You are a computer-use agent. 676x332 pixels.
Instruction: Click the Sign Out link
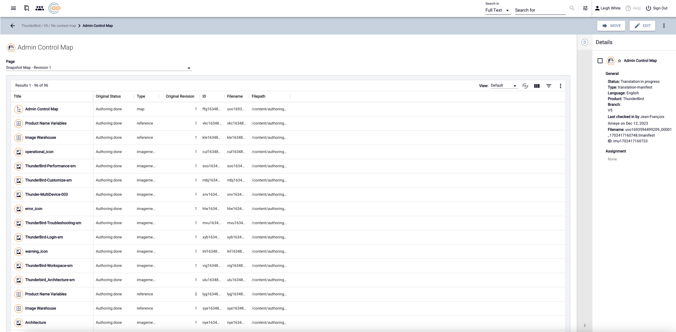click(x=660, y=8)
